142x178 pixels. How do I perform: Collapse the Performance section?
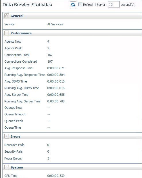(x=7, y=33)
